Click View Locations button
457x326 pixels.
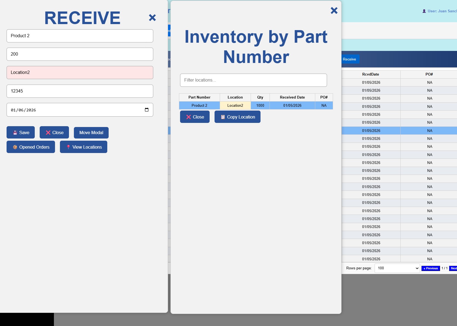pyautogui.click(x=83, y=147)
